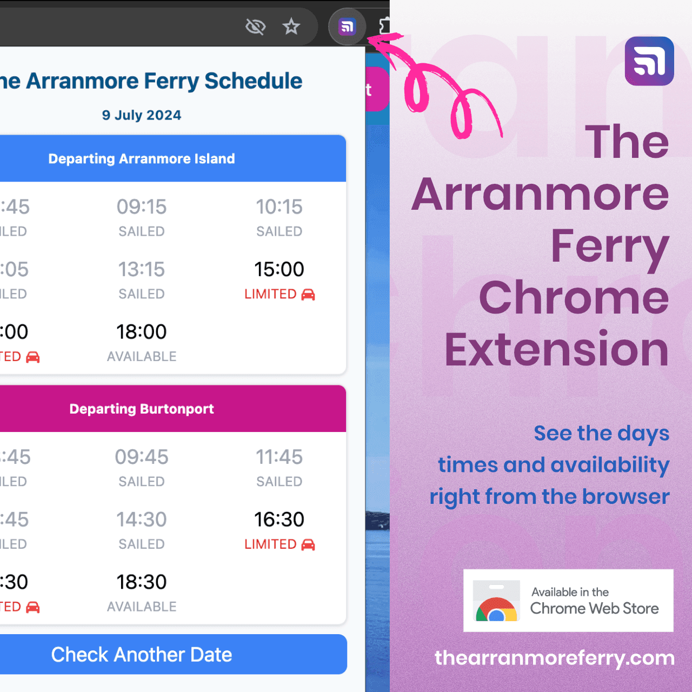Click the Arranmore Ferry extension toolbar icon
The width and height of the screenshot is (692, 692).
tap(347, 26)
